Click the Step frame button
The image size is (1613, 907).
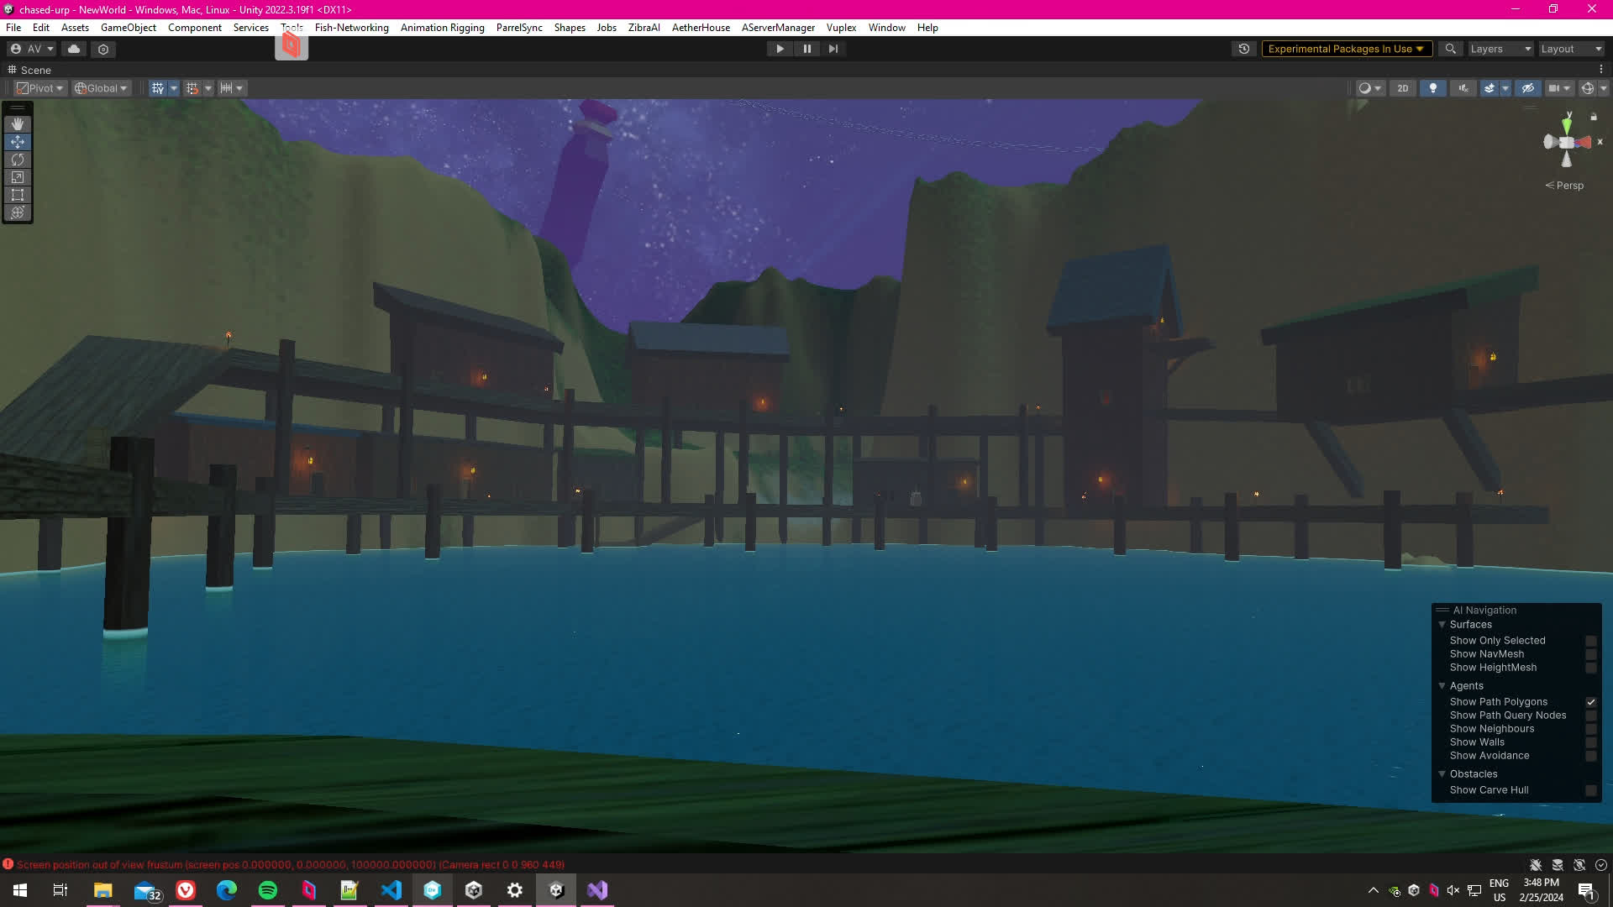833,49
